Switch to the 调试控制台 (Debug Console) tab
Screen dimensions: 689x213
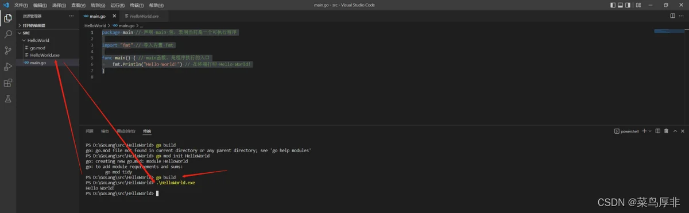coord(126,131)
